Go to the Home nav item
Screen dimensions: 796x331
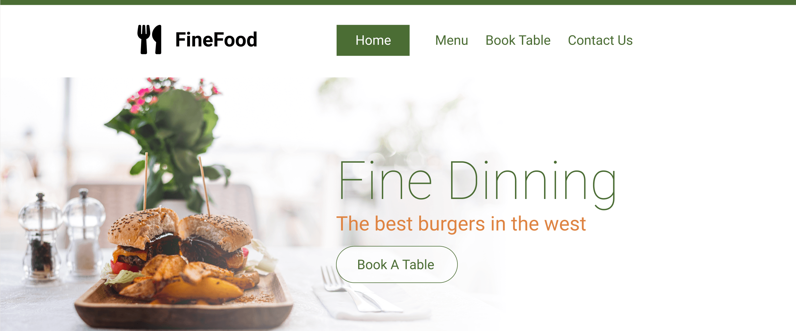pos(373,40)
